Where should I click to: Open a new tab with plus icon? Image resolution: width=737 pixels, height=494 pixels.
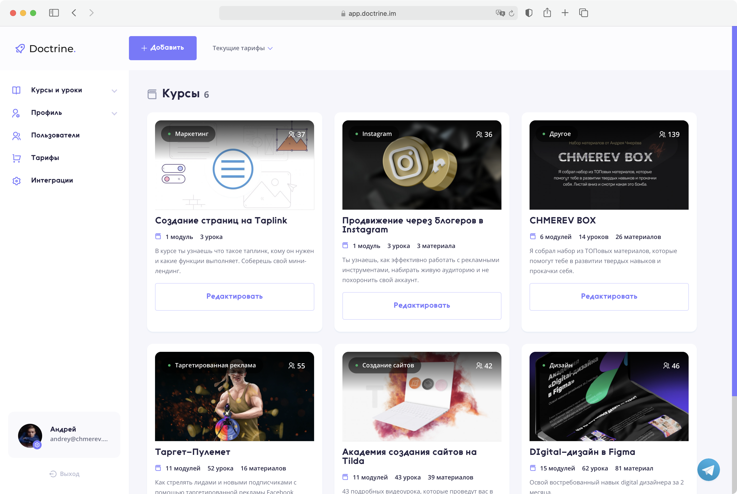click(x=565, y=13)
